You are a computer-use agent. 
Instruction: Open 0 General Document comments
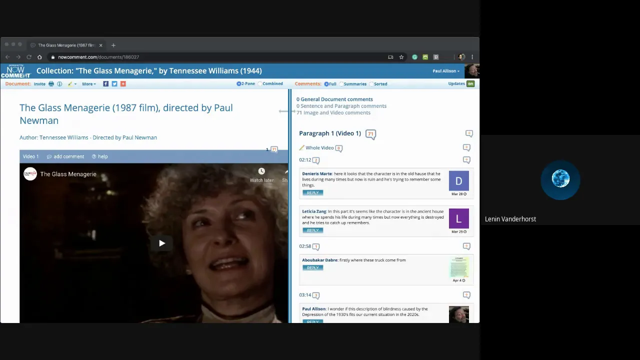(x=334, y=99)
